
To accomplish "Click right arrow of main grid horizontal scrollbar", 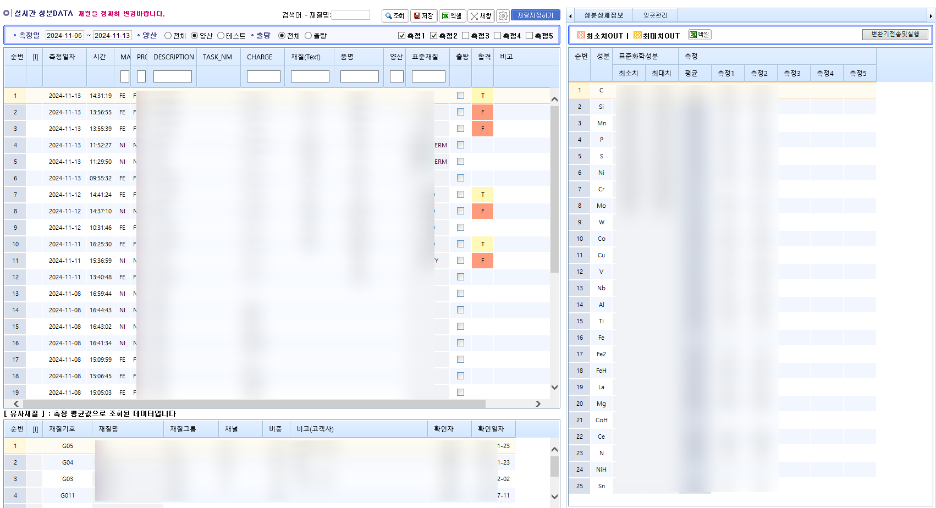I will click(538, 404).
